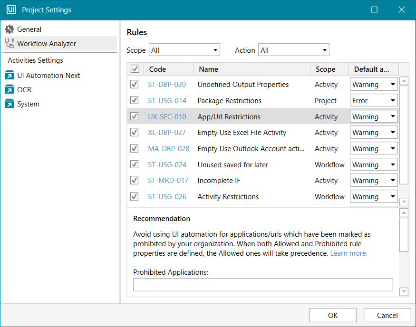The image size is (416, 327).
Task: Click the General gear icon
Action: click(10, 29)
